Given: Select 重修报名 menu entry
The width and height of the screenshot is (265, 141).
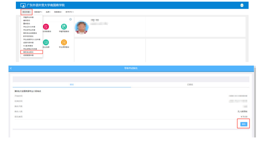Looking at the screenshot, I should 27,24.
